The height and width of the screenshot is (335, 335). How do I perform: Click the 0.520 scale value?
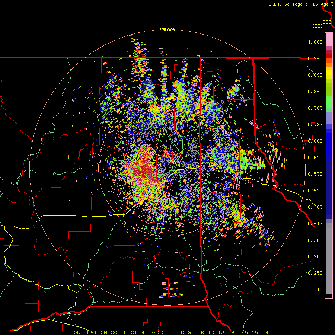(315, 191)
